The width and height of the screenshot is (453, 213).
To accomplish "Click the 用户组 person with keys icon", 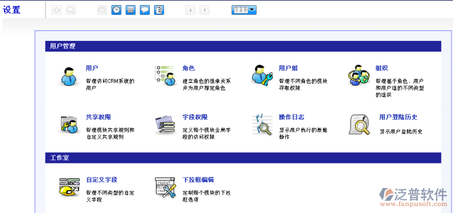I will 262,75.
